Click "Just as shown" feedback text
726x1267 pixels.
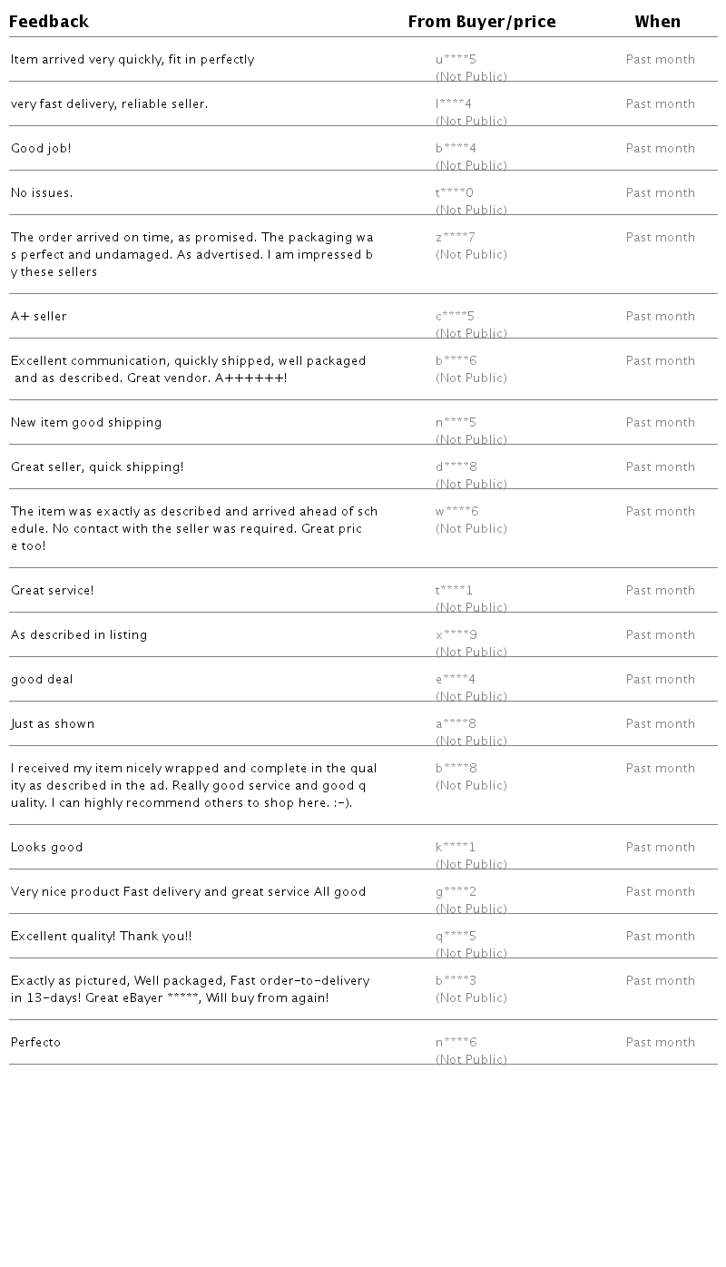(x=53, y=724)
